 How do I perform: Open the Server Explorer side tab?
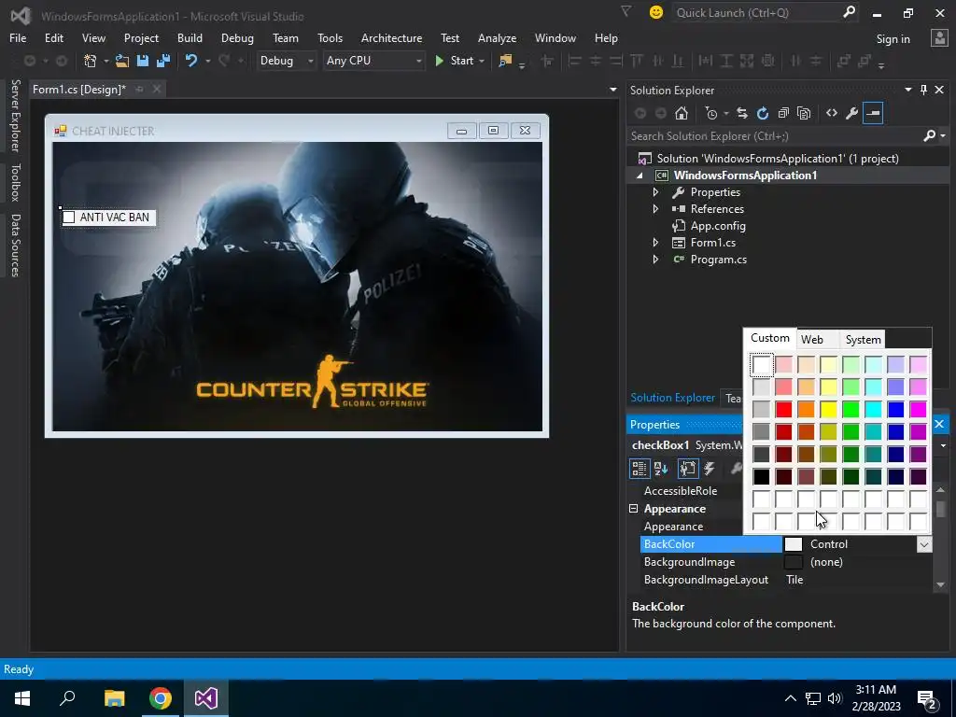(15, 115)
